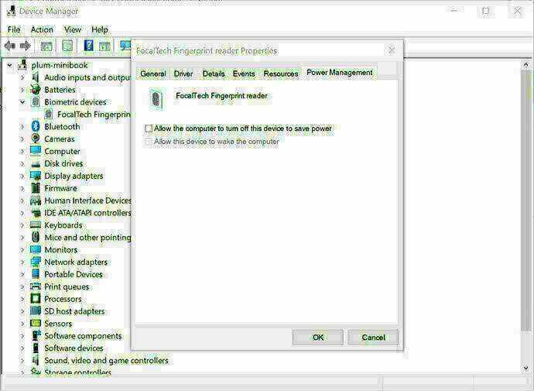The height and width of the screenshot is (391, 534).
Task: Click the Help question-mark toolbar icon
Action: [x=88, y=46]
